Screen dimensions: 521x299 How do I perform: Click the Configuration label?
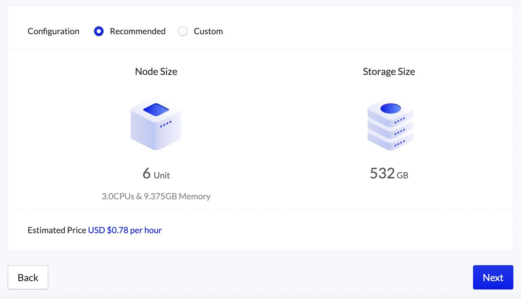click(53, 31)
